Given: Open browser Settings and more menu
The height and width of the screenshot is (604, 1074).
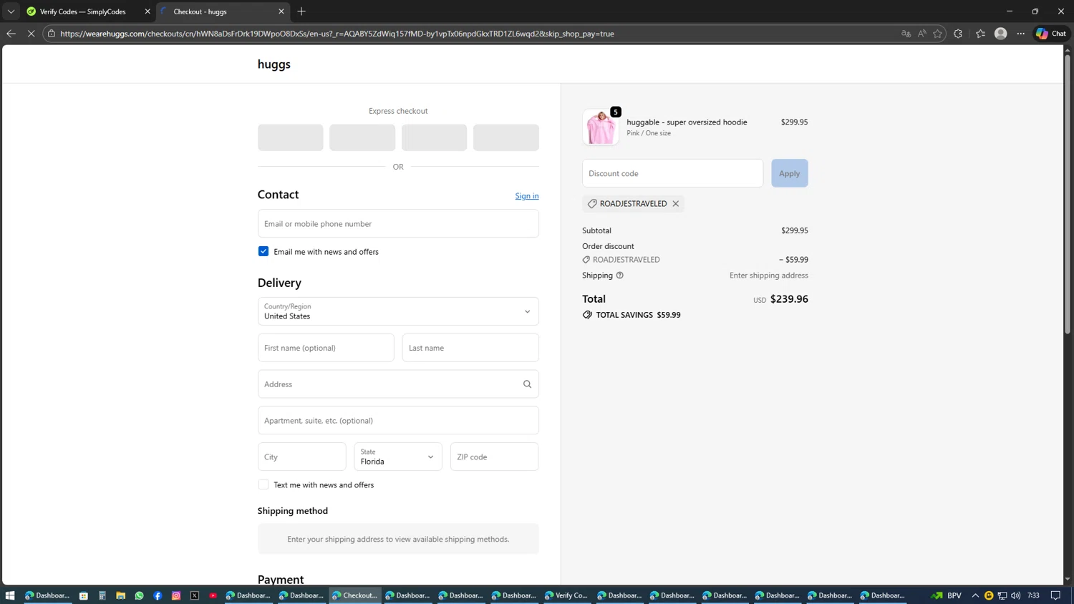Looking at the screenshot, I should tap(1021, 34).
